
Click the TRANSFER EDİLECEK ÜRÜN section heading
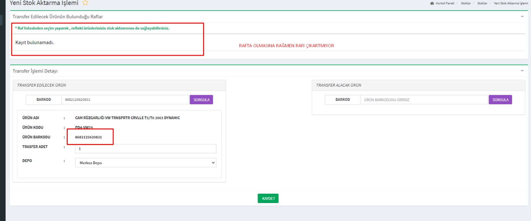[41, 85]
